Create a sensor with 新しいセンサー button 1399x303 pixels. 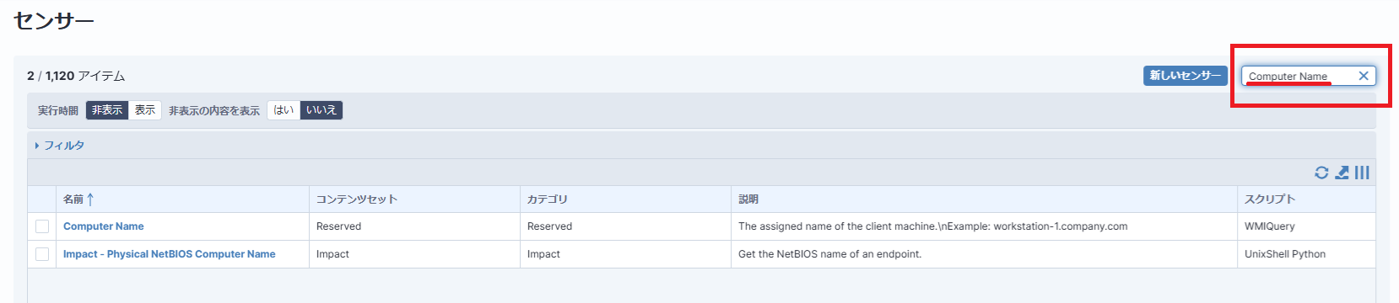1186,76
